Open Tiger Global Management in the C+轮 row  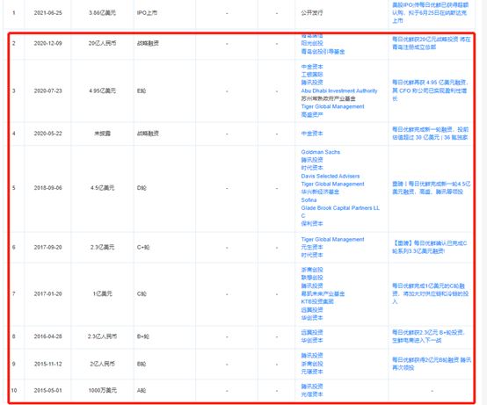[332, 239]
